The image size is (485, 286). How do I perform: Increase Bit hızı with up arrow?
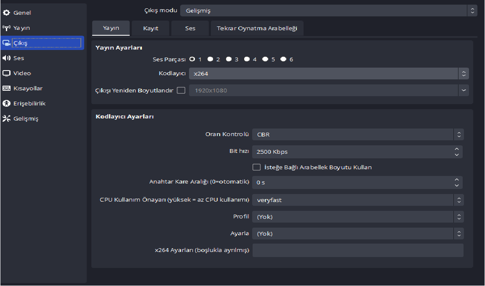point(457,149)
